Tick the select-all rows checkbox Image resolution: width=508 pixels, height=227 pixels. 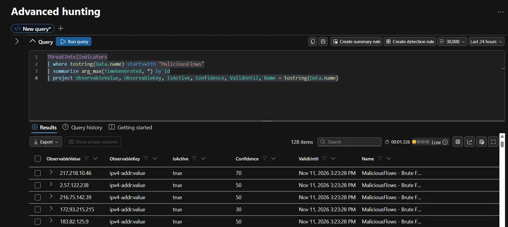38,159
